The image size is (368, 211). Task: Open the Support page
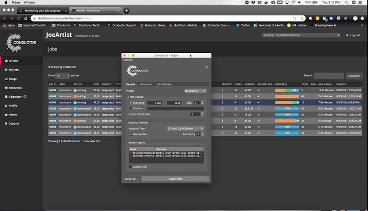[14, 123]
